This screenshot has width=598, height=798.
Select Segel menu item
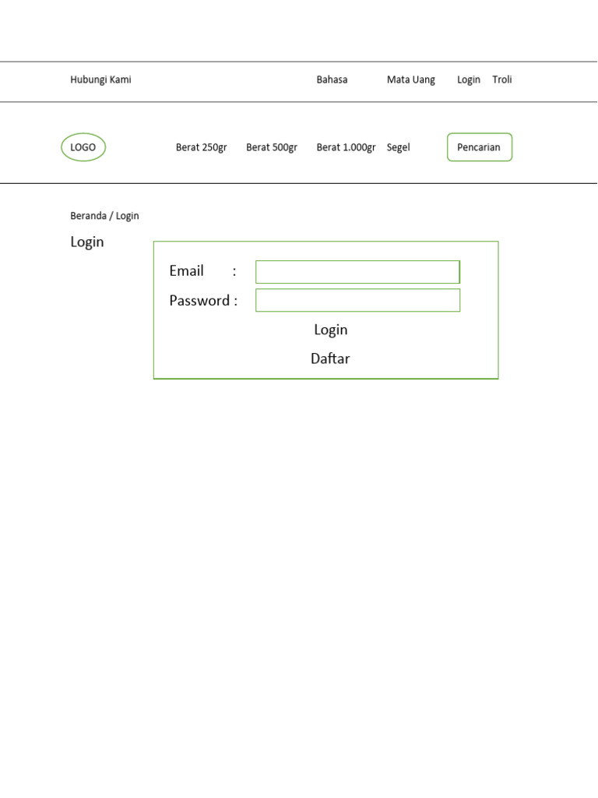point(398,147)
